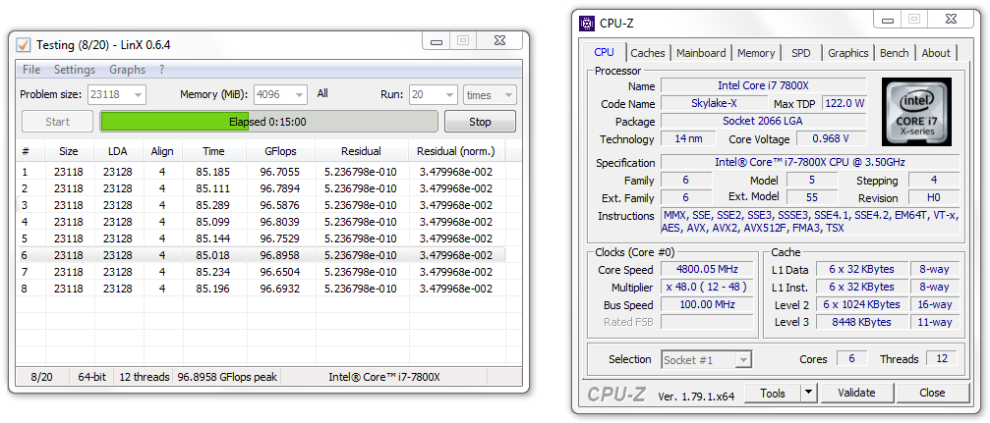The width and height of the screenshot is (990, 423).
Task: Click the Revision value H0
Action: pyautogui.click(x=934, y=198)
